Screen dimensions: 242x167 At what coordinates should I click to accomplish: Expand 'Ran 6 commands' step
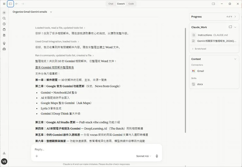(64, 55)
